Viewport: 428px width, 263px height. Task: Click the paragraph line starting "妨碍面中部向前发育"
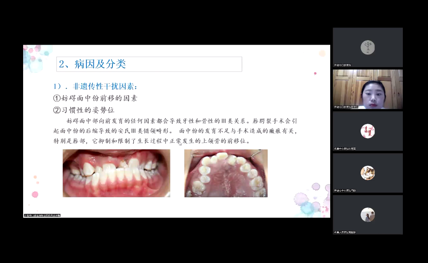coord(182,121)
